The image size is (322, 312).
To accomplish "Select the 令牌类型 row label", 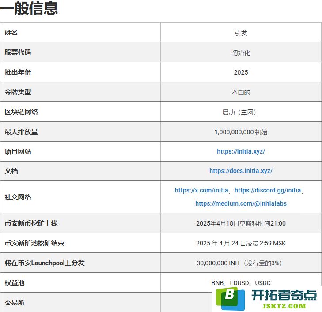I will 18,92.
